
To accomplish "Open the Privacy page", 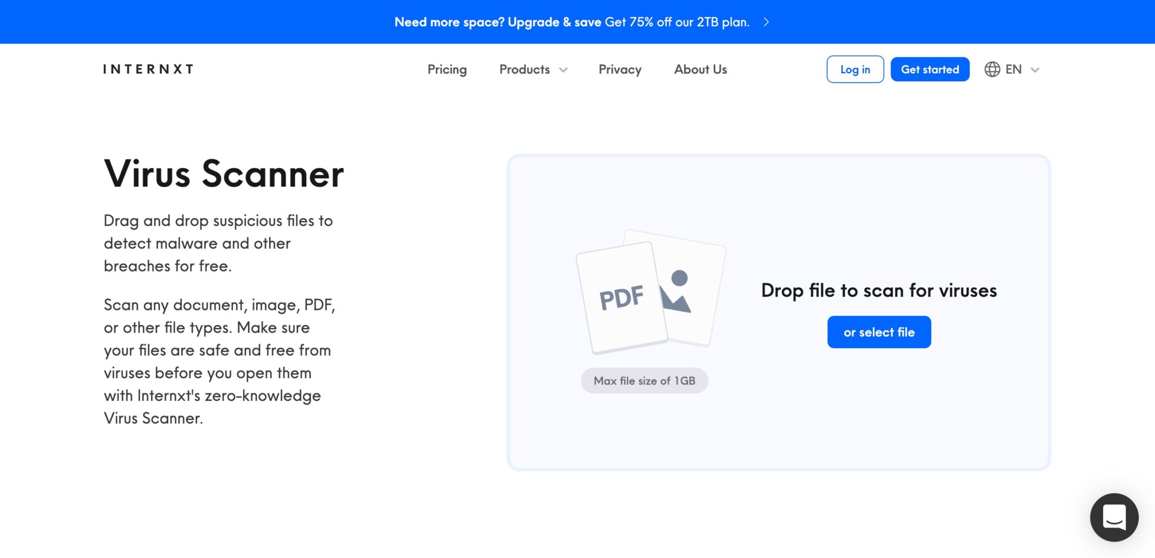I will [x=620, y=69].
